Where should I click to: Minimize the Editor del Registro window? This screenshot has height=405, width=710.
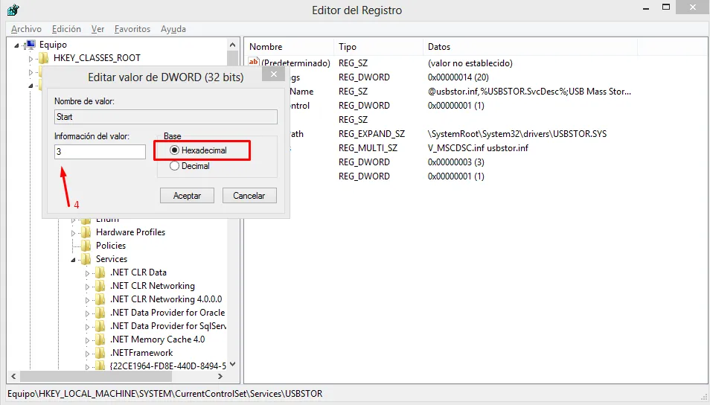pos(646,7)
